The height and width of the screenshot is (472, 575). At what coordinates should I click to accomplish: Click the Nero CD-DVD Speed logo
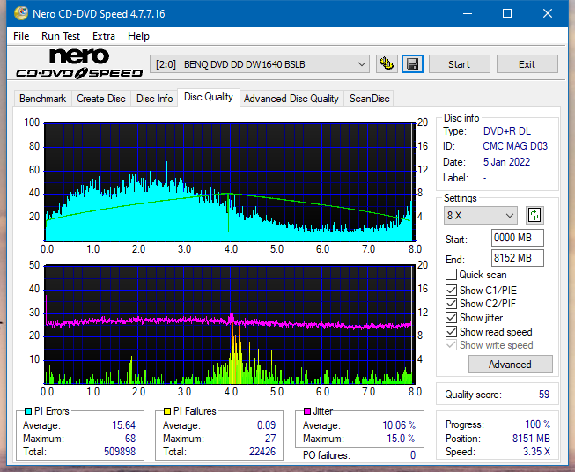click(79, 63)
